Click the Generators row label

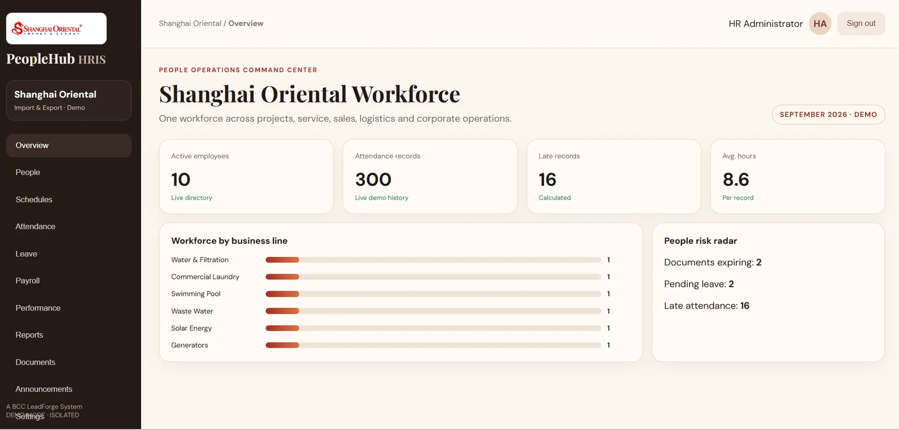click(x=189, y=345)
